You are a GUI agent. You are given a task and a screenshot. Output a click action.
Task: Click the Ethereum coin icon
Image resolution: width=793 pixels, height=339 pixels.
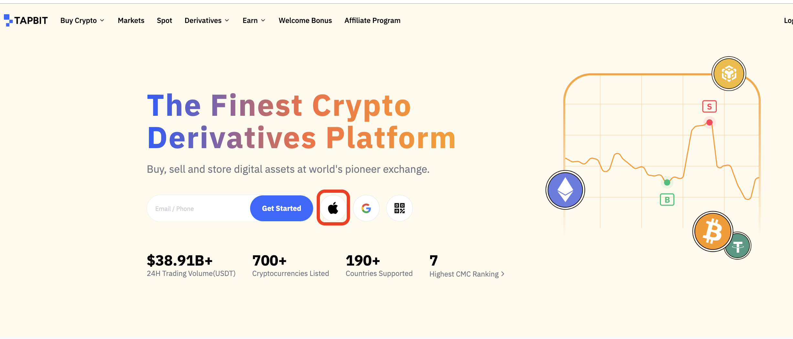click(x=565, y=190)
